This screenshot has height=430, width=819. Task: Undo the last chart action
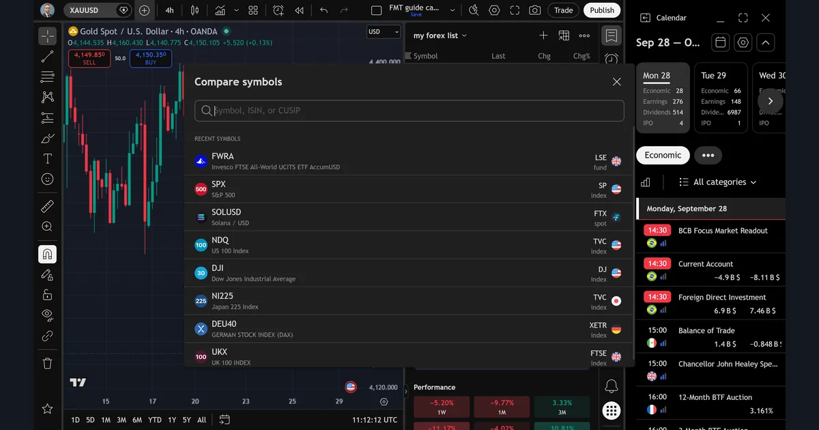pyautogui.click(x=324, y=10)
